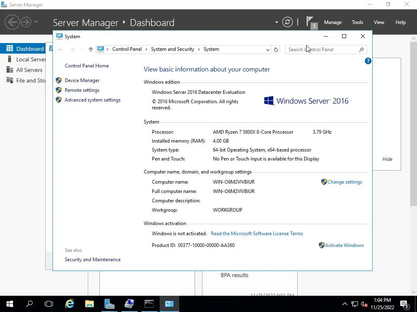Click the blue help question mark icon
The image size is (417, 312).
tap(368, 61)
